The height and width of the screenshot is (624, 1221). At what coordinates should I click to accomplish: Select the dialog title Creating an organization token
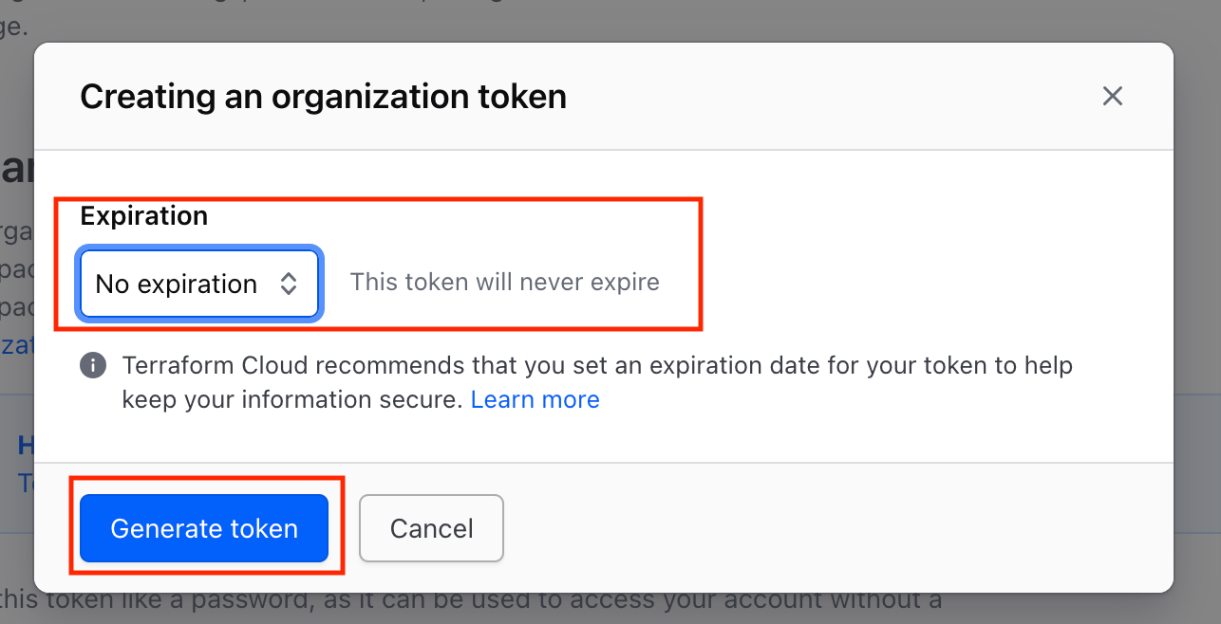(323, 97)
